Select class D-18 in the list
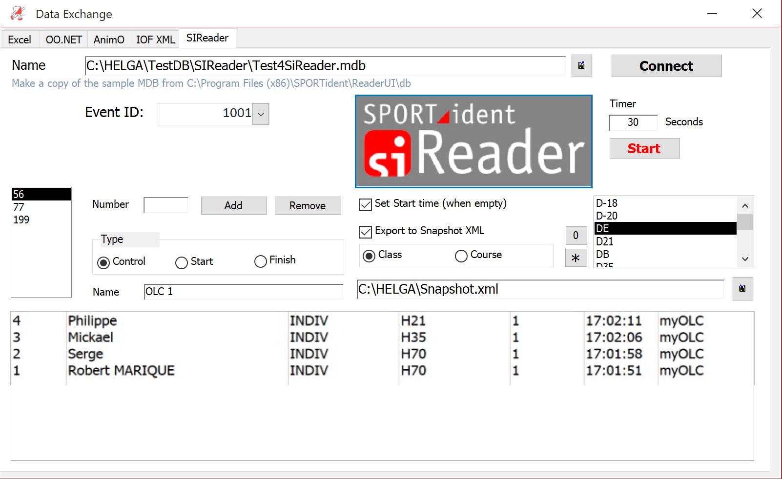 [665, 203]
